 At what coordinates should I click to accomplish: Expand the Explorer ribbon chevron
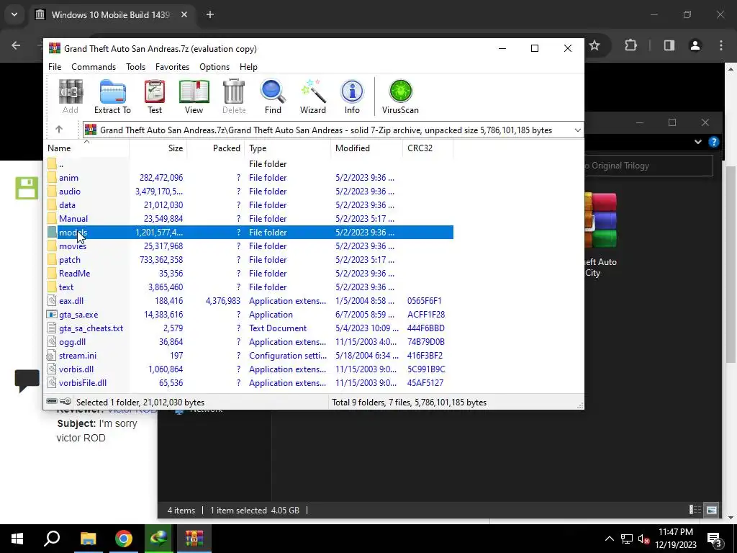click(x=698, y=142)
